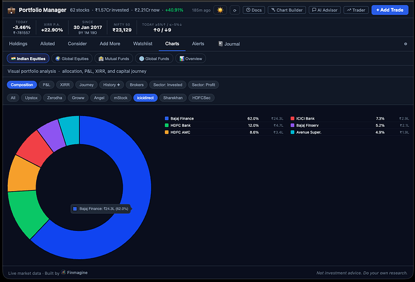Select the Global Funds asset filter

[x=154, y=58]
